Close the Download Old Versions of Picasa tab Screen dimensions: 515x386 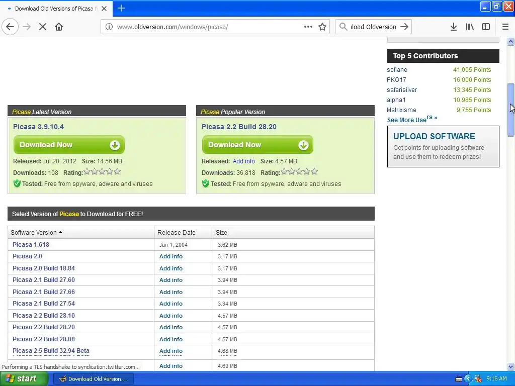point(104,9)
